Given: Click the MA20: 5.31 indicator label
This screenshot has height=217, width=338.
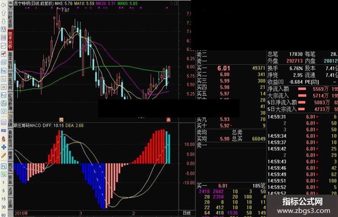Looking at the screenshot, I should (x=106, y=3).
